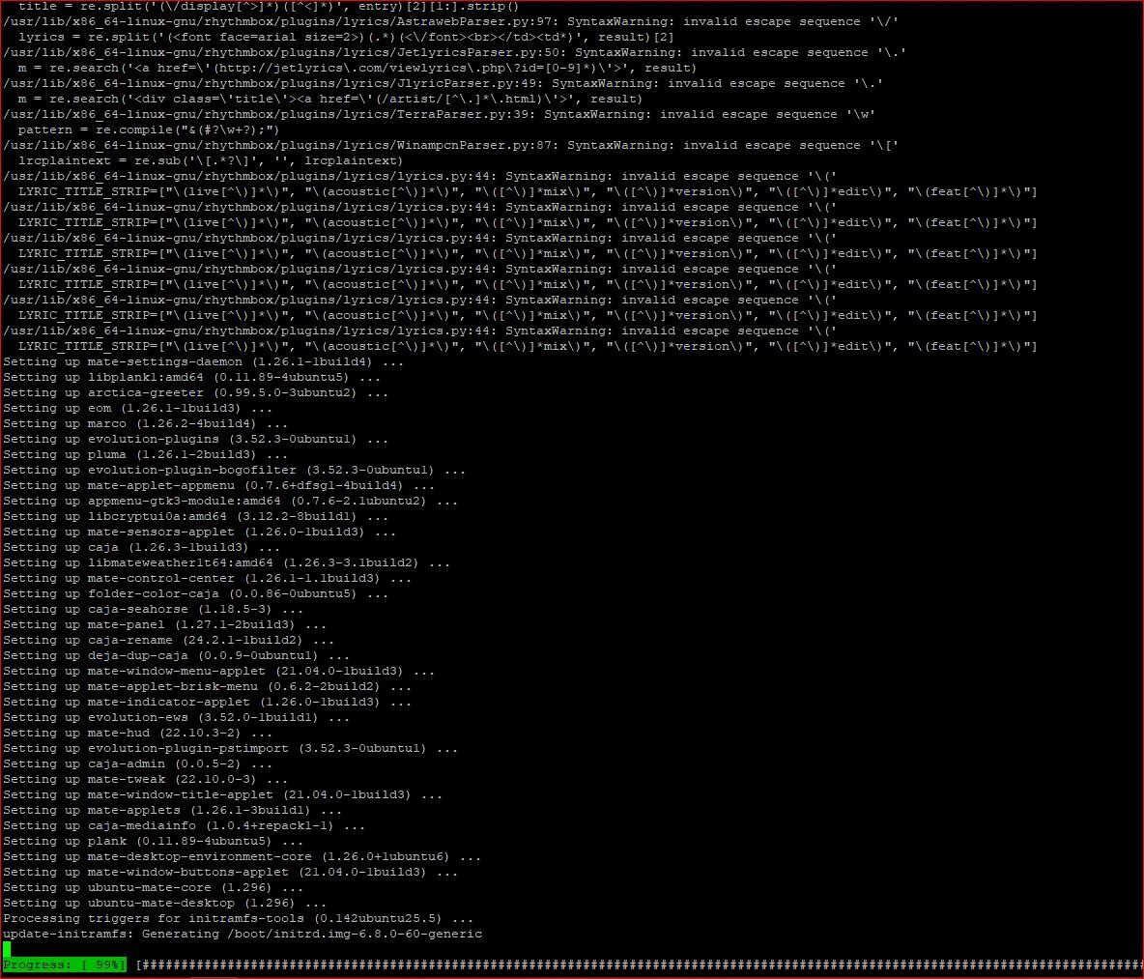Image resolution: width=1144 pixels, height=979 pixels.
Task: Click 'Processing triggers for initramfs-tools' line
Action: point(238,919)
